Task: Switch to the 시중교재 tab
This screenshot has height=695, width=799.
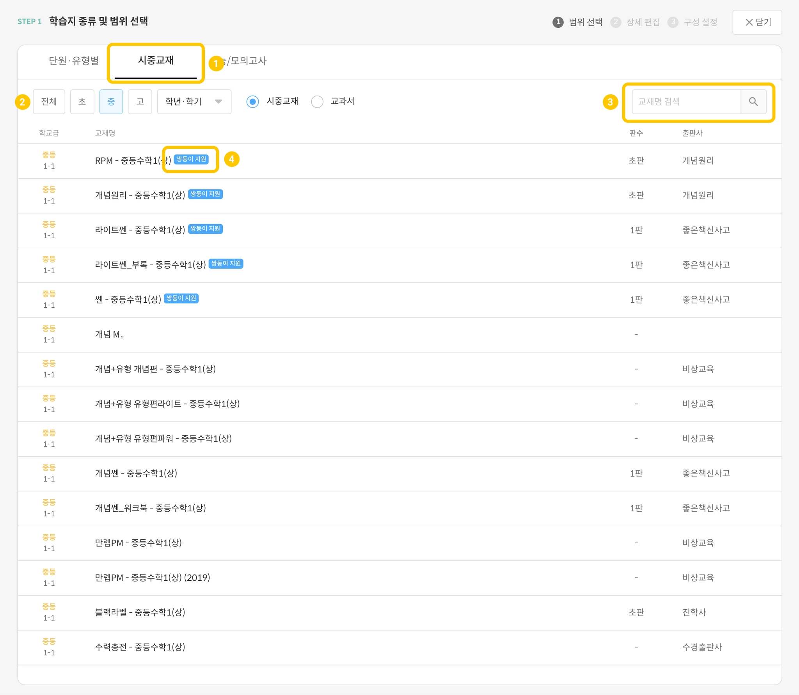Action: 156,61
